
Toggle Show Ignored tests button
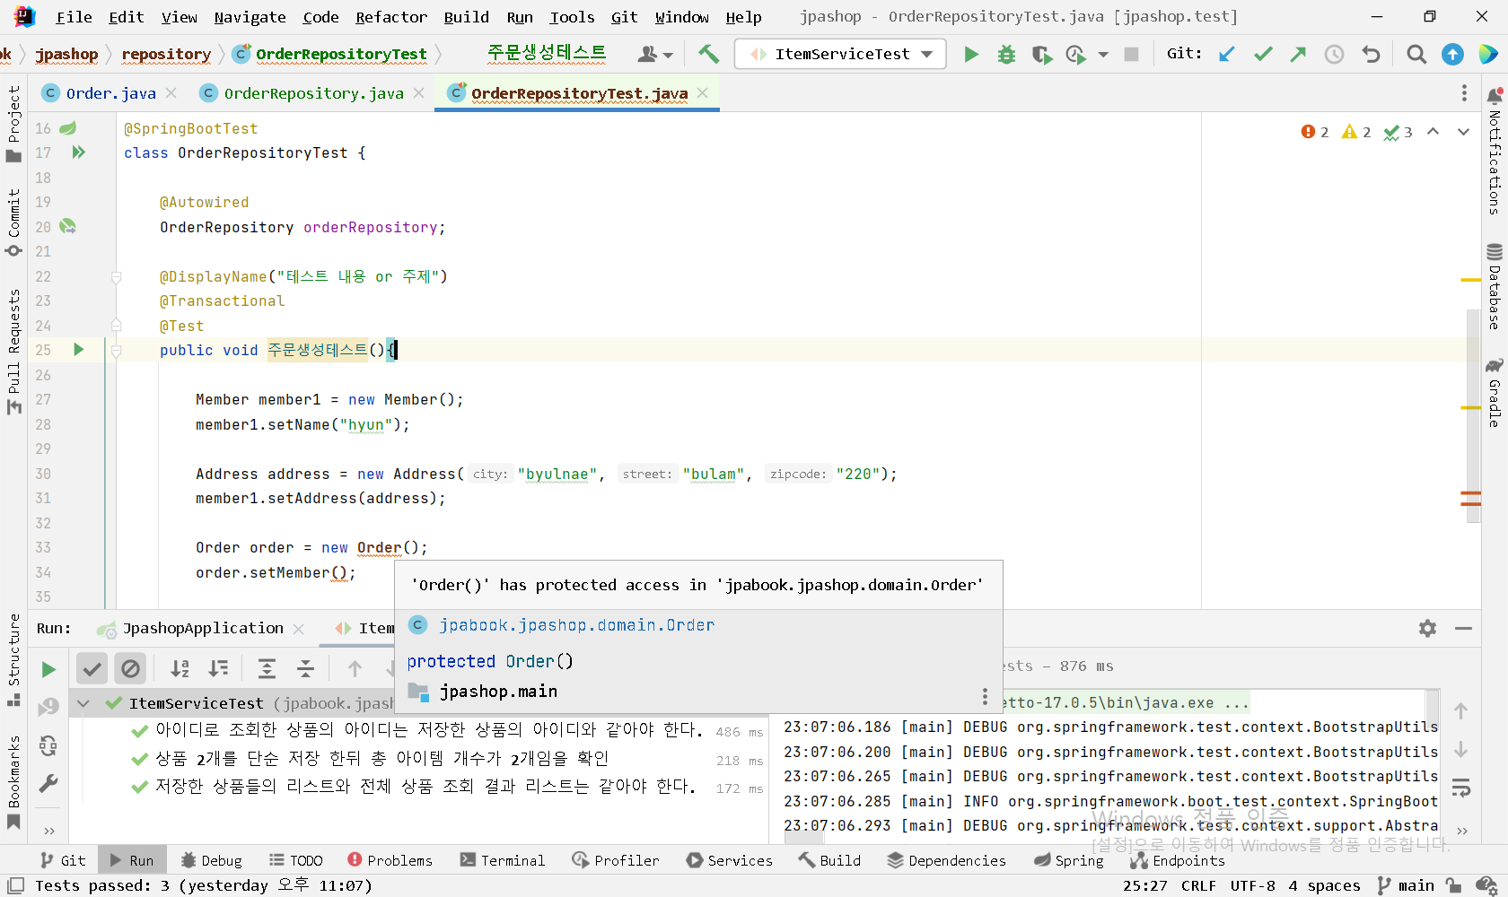[131, 668]
